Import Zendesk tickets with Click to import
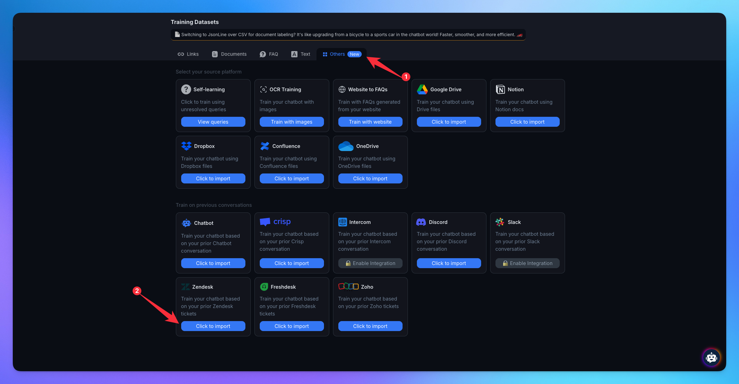The width and height of the screenshot is (739, 384). coord(213,326)
